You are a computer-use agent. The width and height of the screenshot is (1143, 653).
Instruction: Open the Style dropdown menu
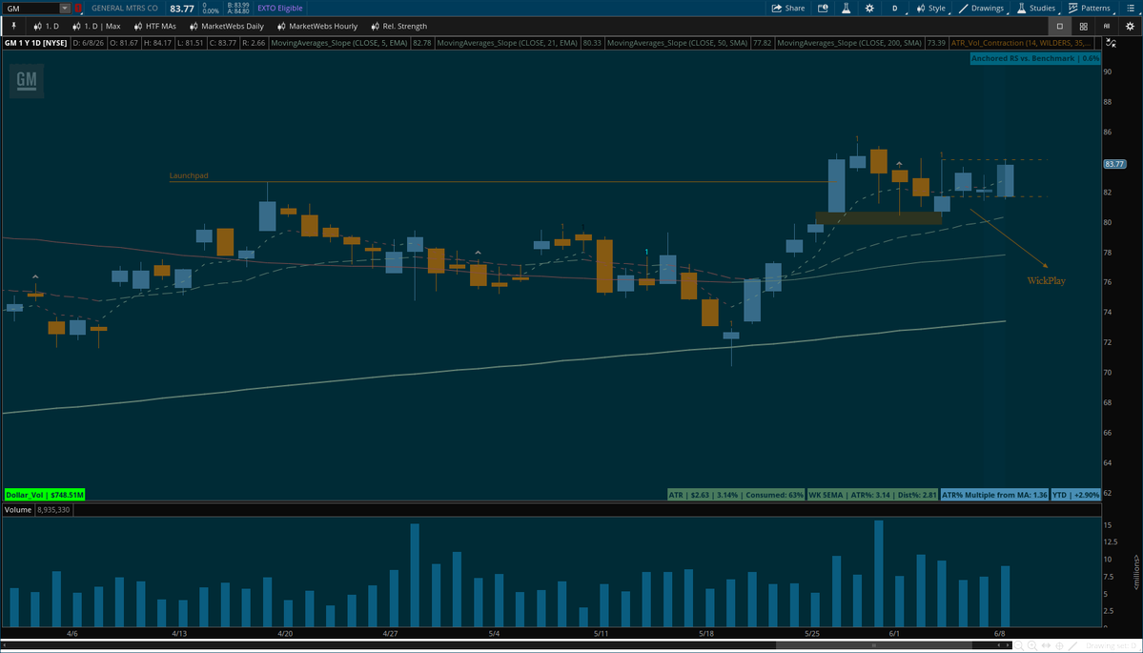(930, 8)
